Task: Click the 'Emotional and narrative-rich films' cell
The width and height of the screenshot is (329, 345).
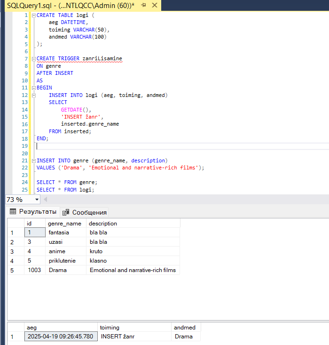Action: pos(133,270)
